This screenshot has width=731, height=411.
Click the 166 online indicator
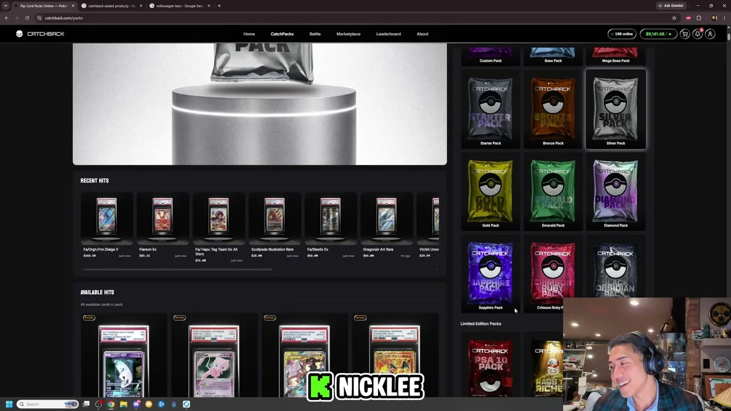(x=622, y=34)
